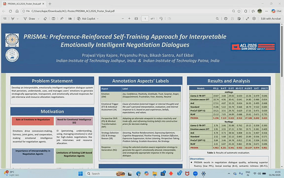
Task: Zoom out with the minus button
Action: coord(123,19)
